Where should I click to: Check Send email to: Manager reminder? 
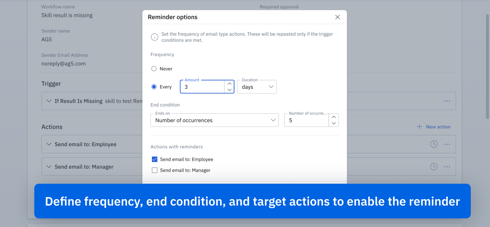[155, 170]
